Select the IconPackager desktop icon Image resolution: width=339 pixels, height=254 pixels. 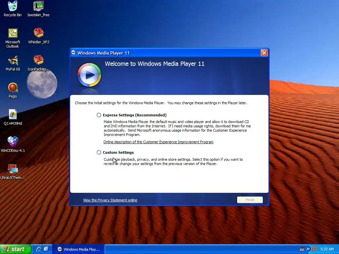pyautogui.click(x=38, y=63)
